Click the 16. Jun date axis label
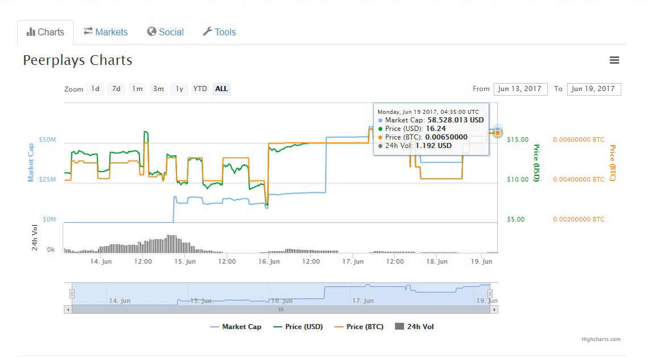The image size is (660, 357). click(x=269, y=261)
